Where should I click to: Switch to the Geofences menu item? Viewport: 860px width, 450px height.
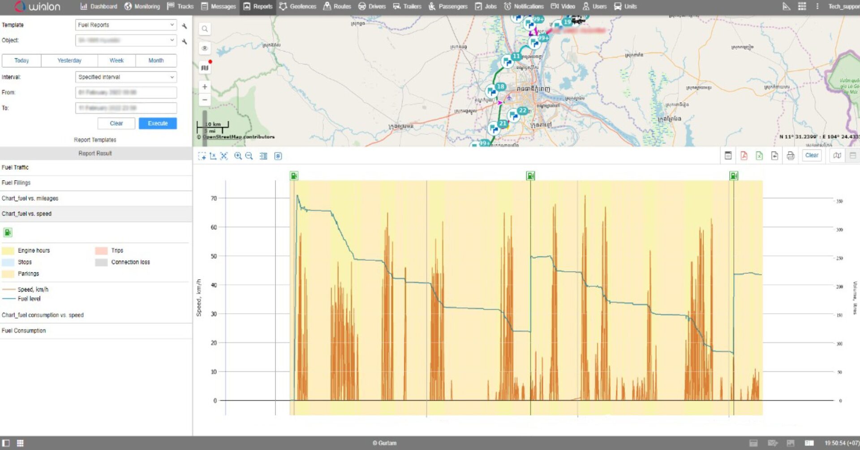pos(297,6)
